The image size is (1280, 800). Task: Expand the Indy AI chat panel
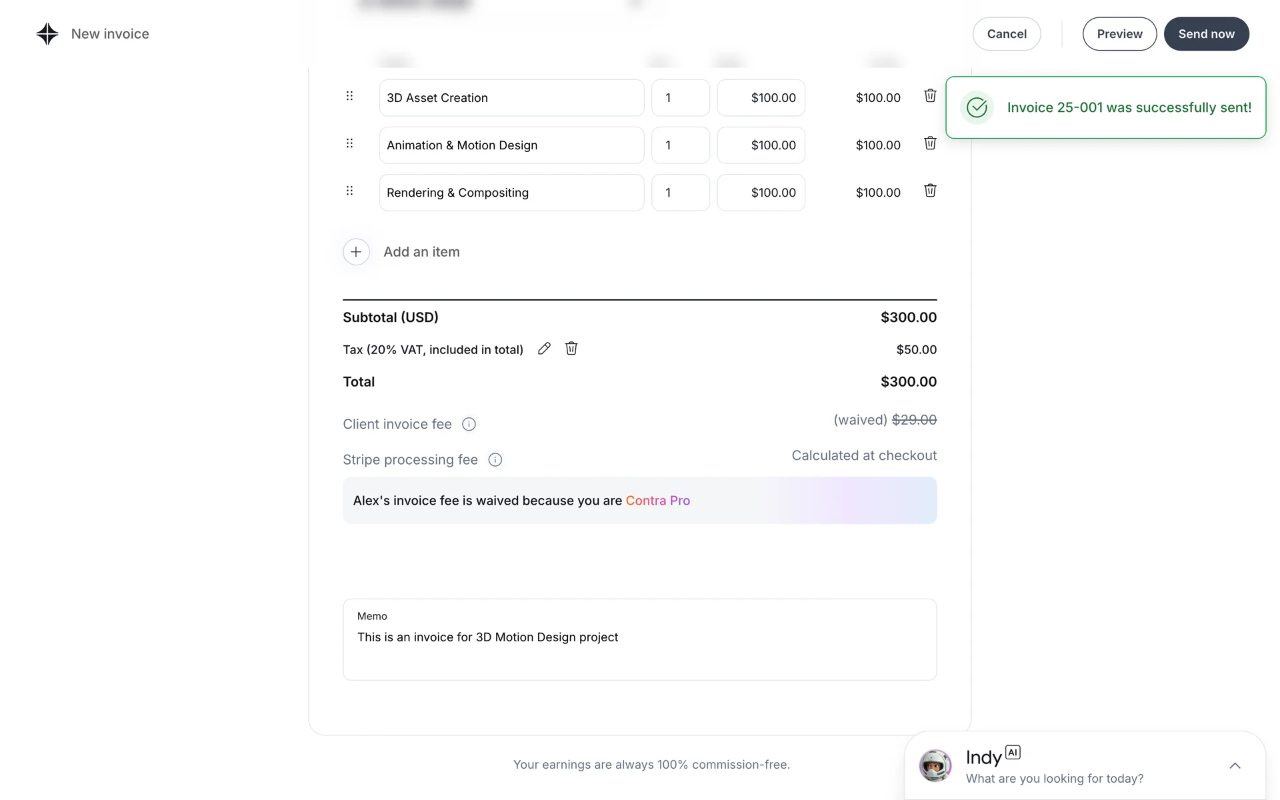coord(1235,765)
